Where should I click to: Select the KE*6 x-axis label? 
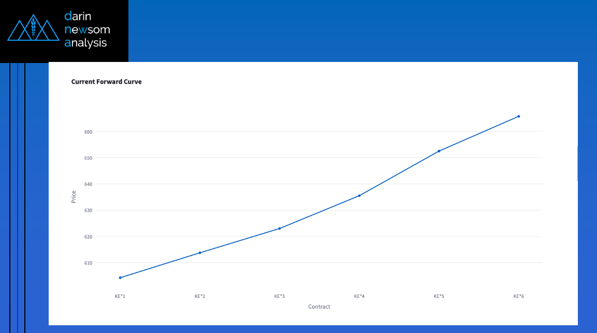[x=519, y=296]
